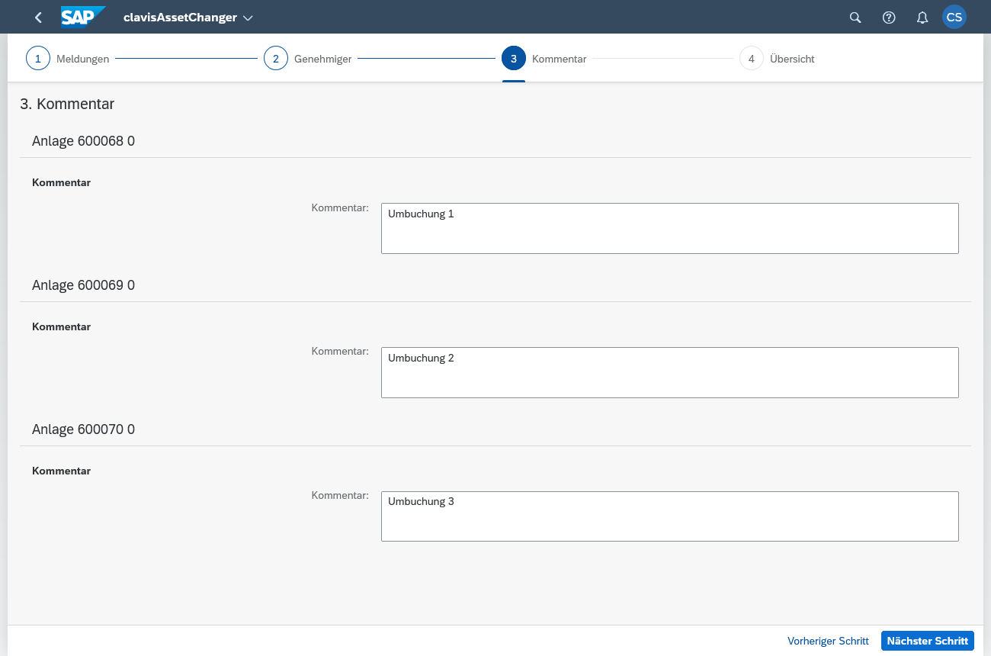Screen dimensions: 991x656
Task: Click the Anlage 600069 0 section heading
Action: pos(84,285)
